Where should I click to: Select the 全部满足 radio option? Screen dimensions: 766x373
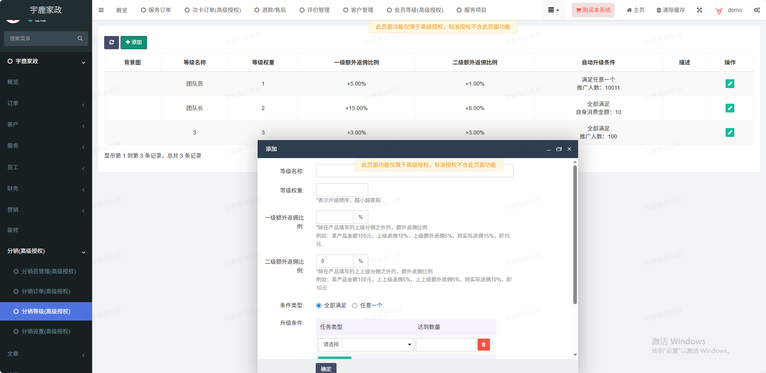[319, 305]
